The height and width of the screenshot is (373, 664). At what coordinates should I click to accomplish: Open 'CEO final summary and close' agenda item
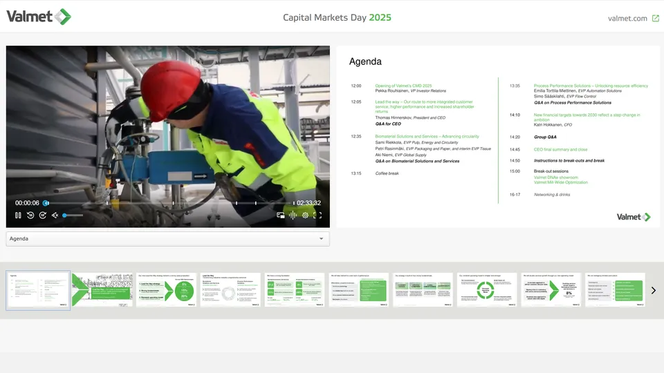tap(560, 150)
